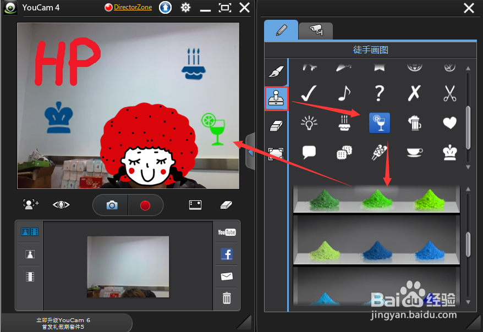Pick the X mark stamp

414,93
